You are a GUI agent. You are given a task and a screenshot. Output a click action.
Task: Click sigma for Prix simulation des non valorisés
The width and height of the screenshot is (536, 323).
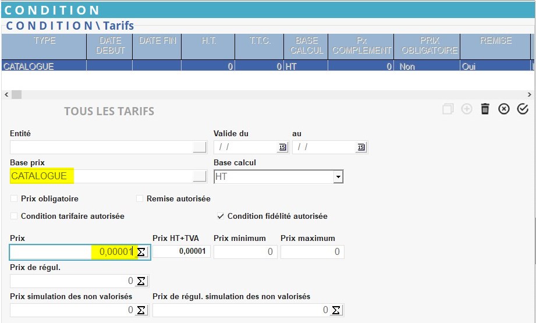coord(141,310)
